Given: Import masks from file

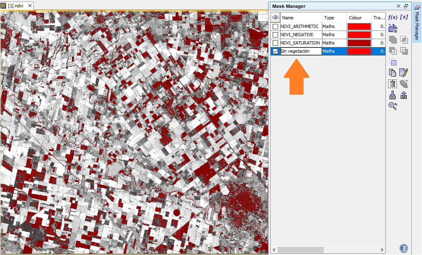Looking at the screenshot, I should [x=393, y=95].
